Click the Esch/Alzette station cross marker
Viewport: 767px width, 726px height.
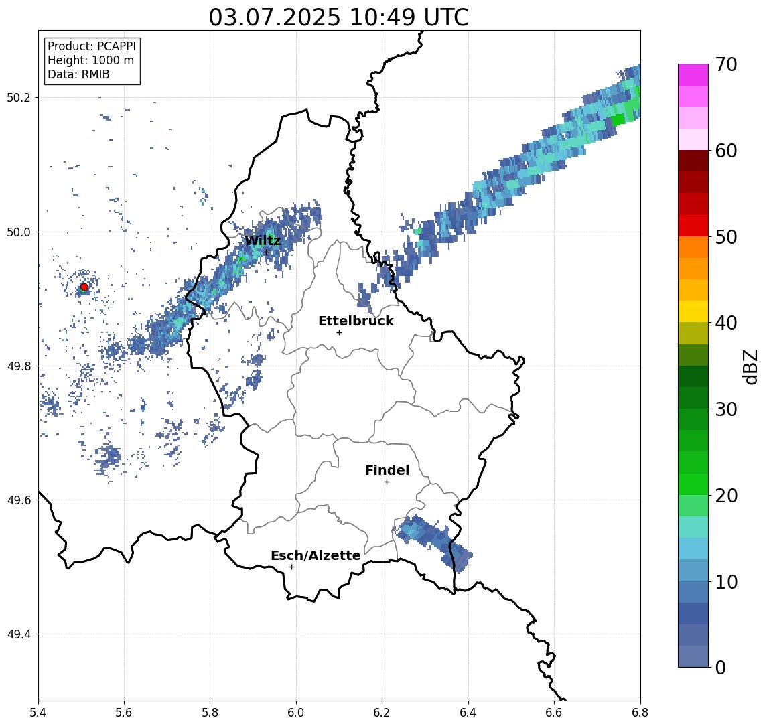pyautogui.click(x=291, y=567)
